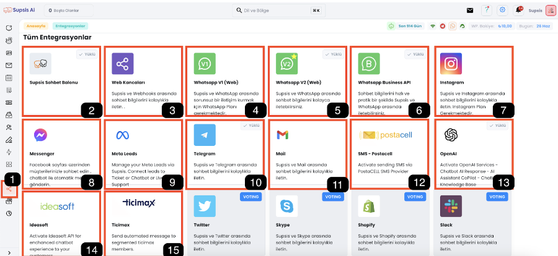The image size is (558, 256).
Task: Open the Instagram integration icon
Action: [451, 64]
